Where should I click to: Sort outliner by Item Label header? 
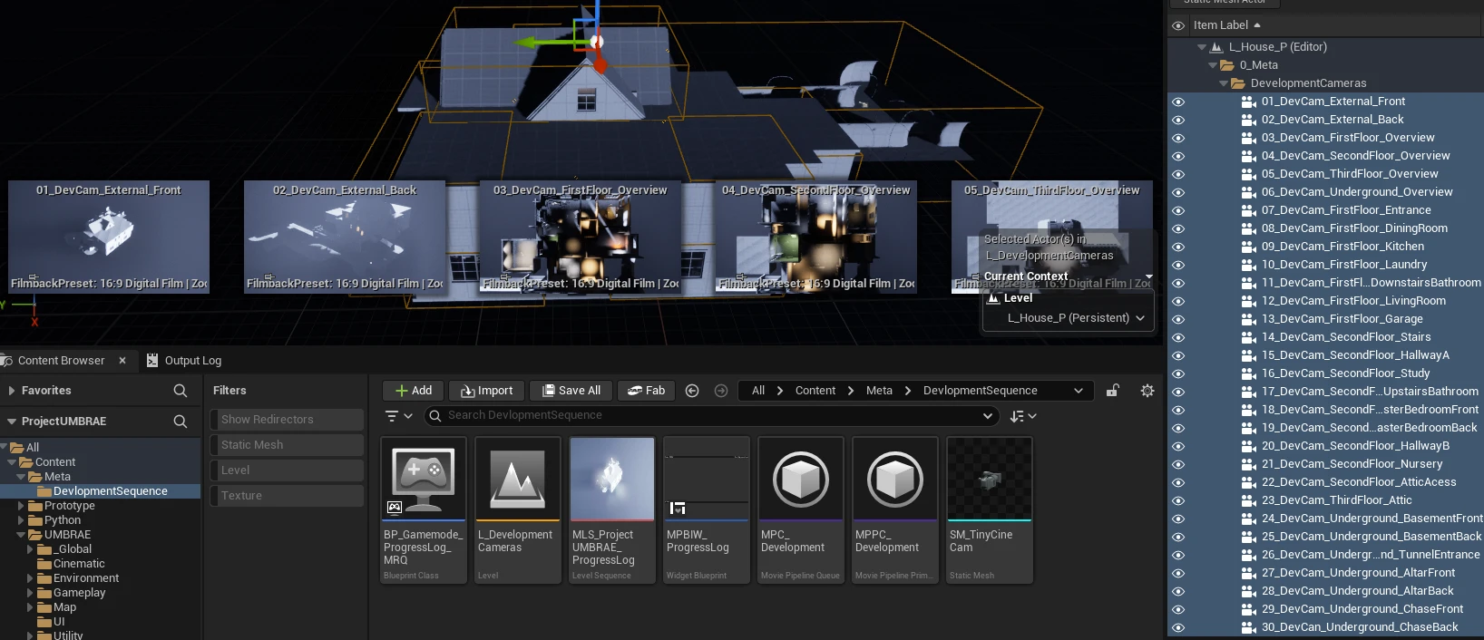[1220, 25]
